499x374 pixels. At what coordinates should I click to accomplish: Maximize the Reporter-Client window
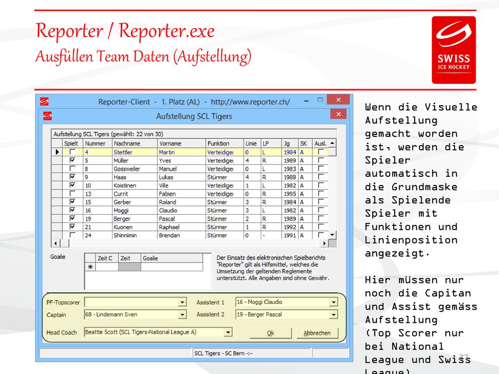point(320,100)
